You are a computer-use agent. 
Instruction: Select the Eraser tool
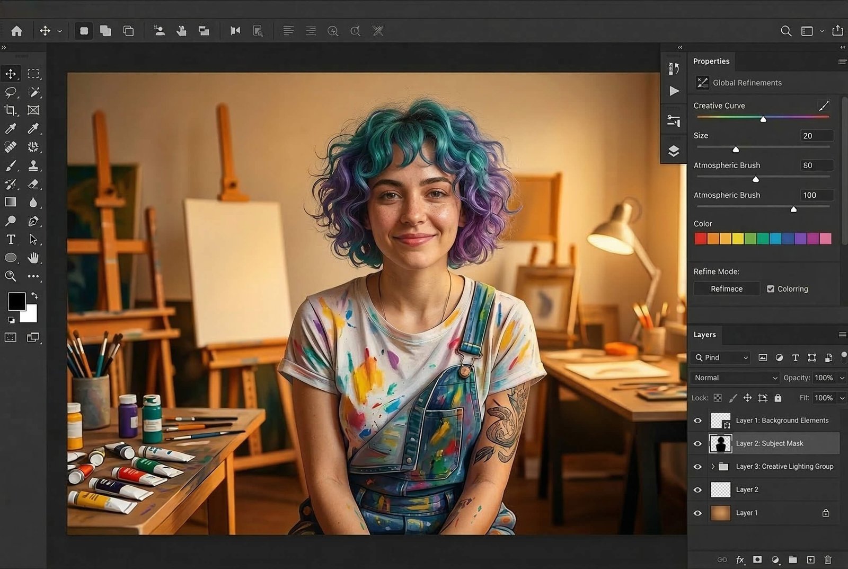coord(33,184)
